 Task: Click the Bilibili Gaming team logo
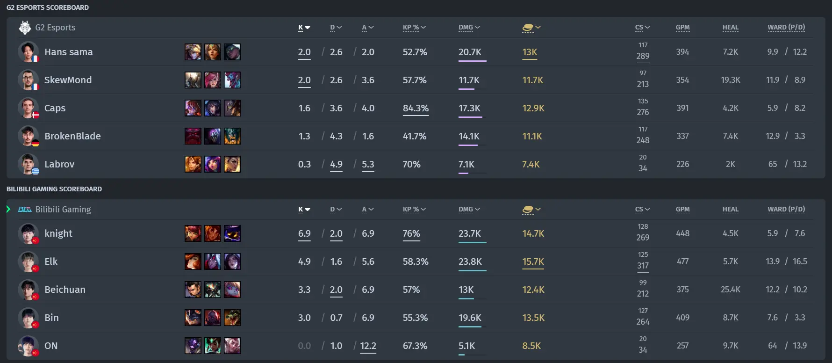coord(24,210)
